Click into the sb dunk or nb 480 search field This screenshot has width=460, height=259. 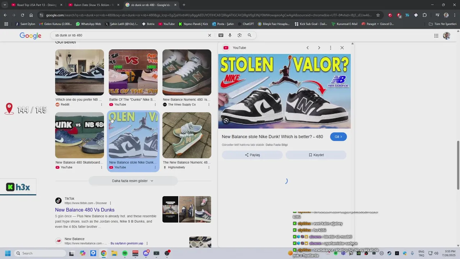129,35
